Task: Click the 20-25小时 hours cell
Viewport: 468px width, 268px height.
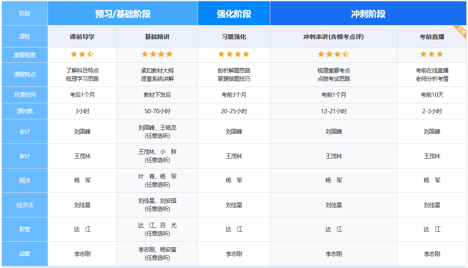Action: click(234, 112)
